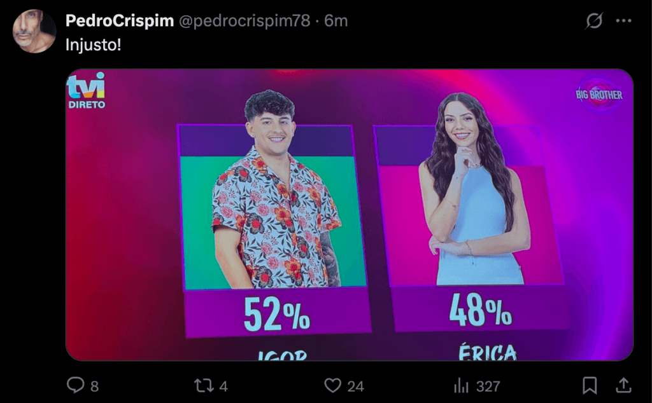Click the PedroCrispim display name
The width and height of the screenshot is (652, 403).
click(119, 20)
